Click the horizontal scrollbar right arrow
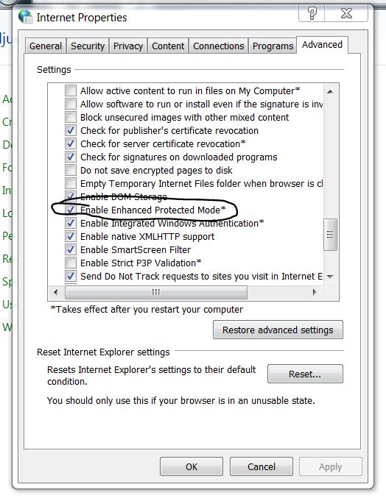 (315, 292)
